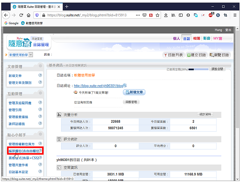Open the blog URL link
Screen dimensions: 243x184
click(x=98, y=86)
